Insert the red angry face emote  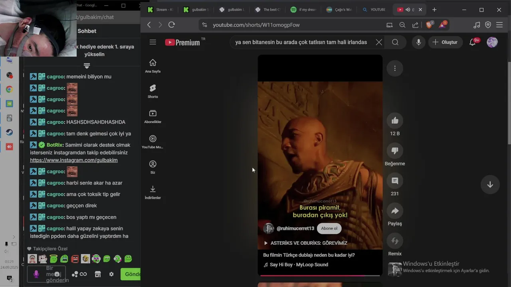point(75,259)
